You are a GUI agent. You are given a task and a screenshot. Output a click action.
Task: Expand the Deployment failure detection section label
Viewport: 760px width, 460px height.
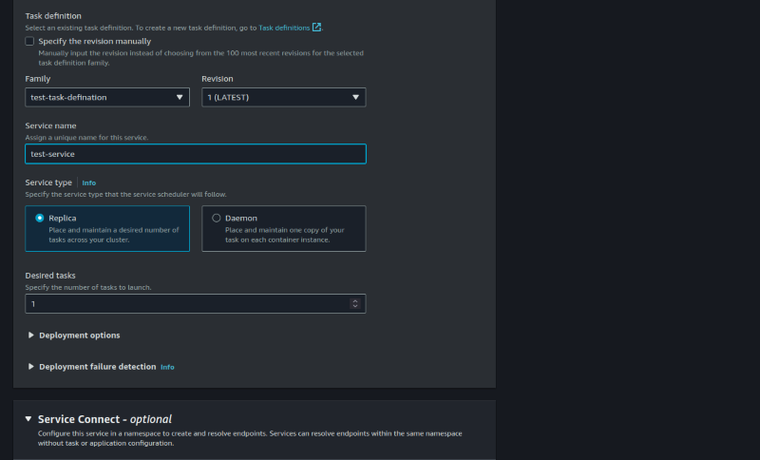tap(97, 367)
